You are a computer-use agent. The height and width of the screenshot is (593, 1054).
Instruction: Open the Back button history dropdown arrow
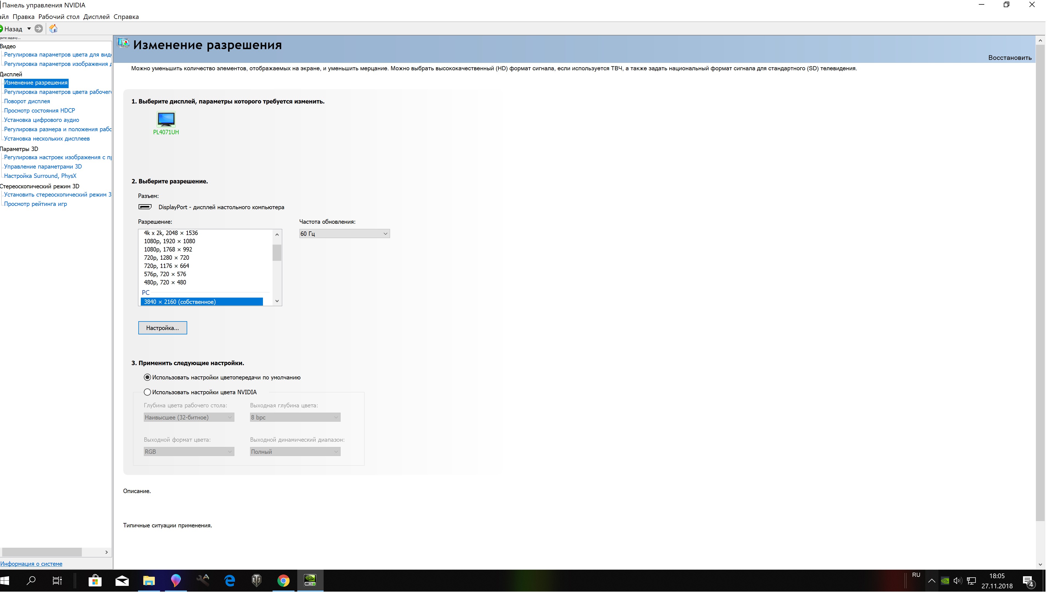coord(29,29)
